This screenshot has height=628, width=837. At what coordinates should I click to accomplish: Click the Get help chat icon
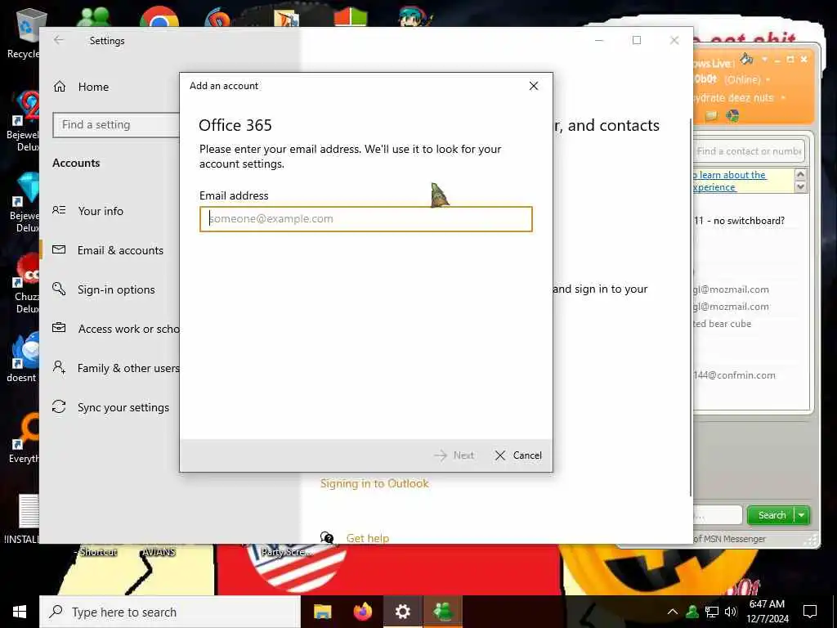coord(327,538)
